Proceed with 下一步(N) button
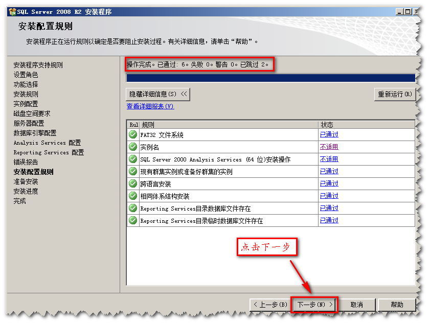 [x=314, y=305]
